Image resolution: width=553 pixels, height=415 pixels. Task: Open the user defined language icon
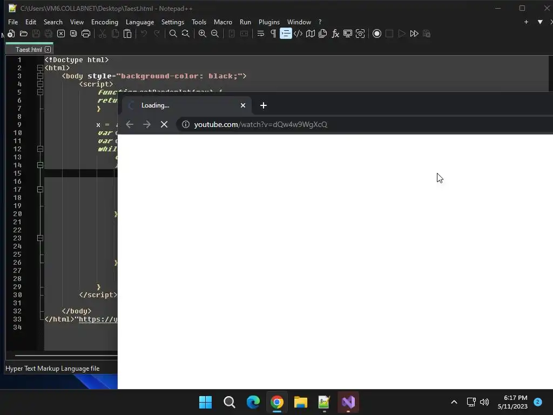tap(298, 34)
